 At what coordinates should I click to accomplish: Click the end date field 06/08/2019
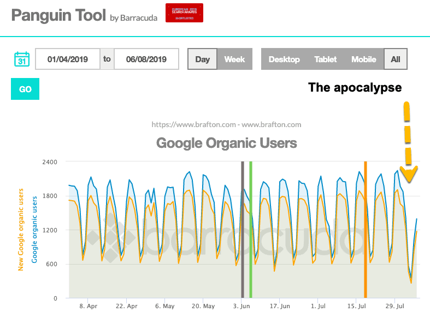click(x=146, y=59)
